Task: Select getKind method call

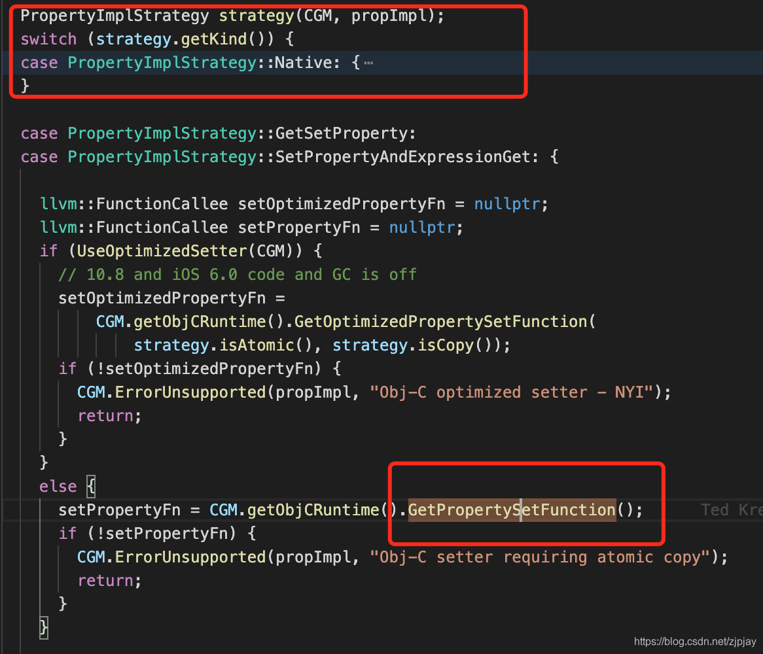Action: pos(213,39)
